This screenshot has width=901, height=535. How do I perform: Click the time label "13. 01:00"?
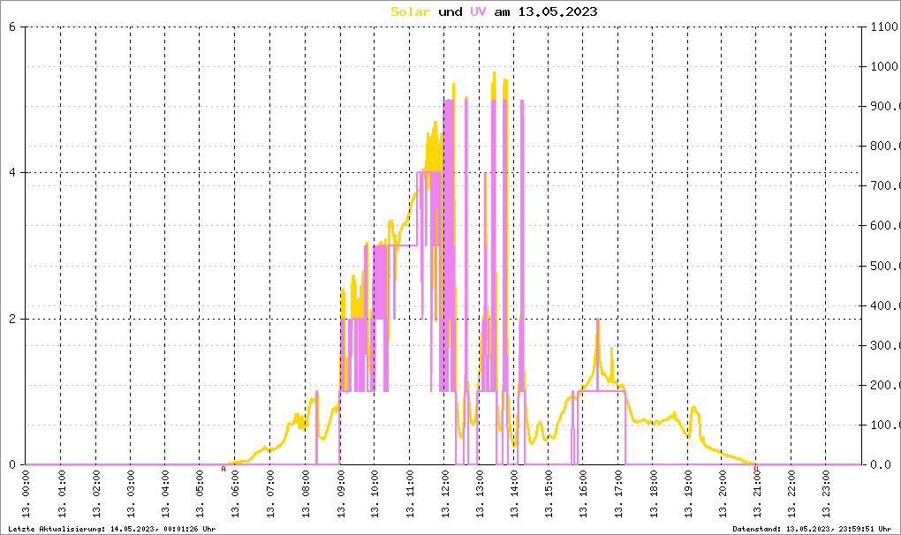(61, 494)
